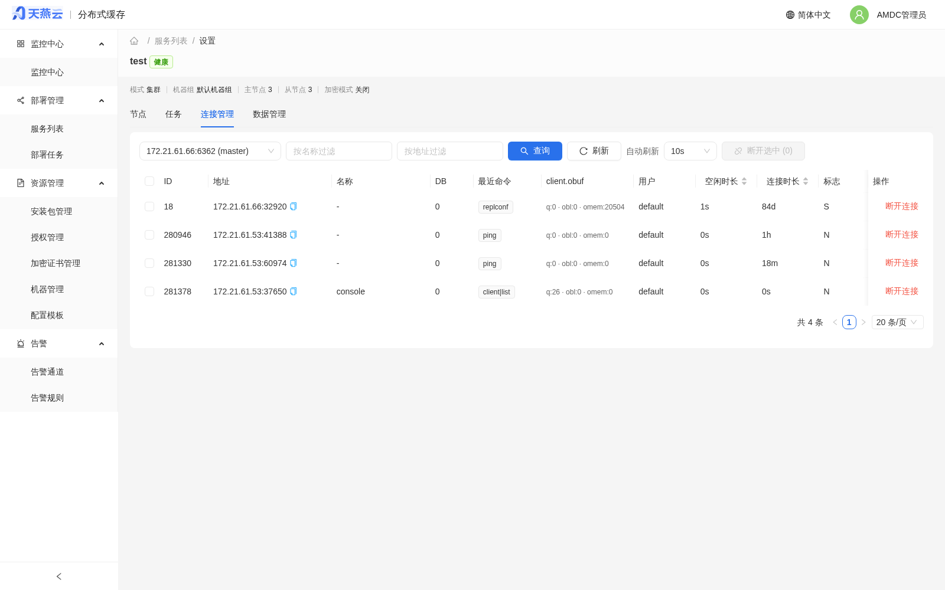Image resolution: width=945 pixels, height=590 pixels.
Task: Click 服务列表 breadcrumb link
Action: pyautogui.click(x=171, y=41)
